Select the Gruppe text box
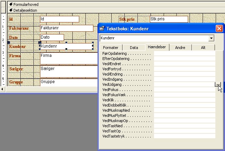 pyautogui.click(x=69, y=82)
